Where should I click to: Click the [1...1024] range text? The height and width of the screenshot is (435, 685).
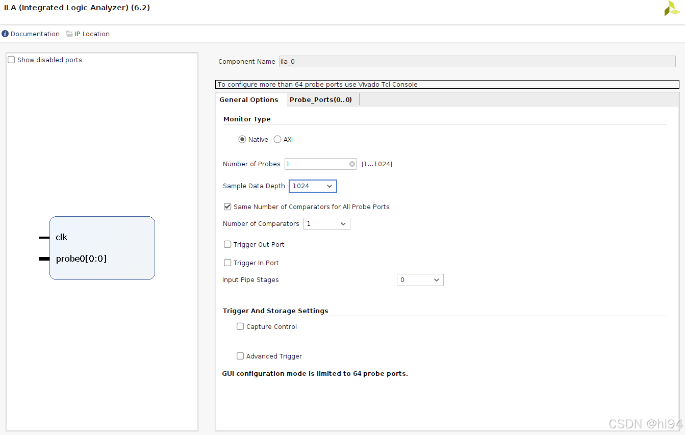click(377, 164)
